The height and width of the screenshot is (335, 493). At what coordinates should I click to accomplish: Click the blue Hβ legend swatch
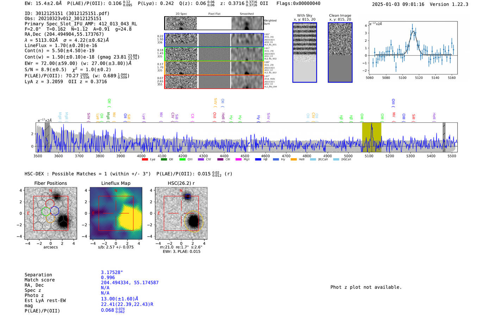(x=258, y=160)
